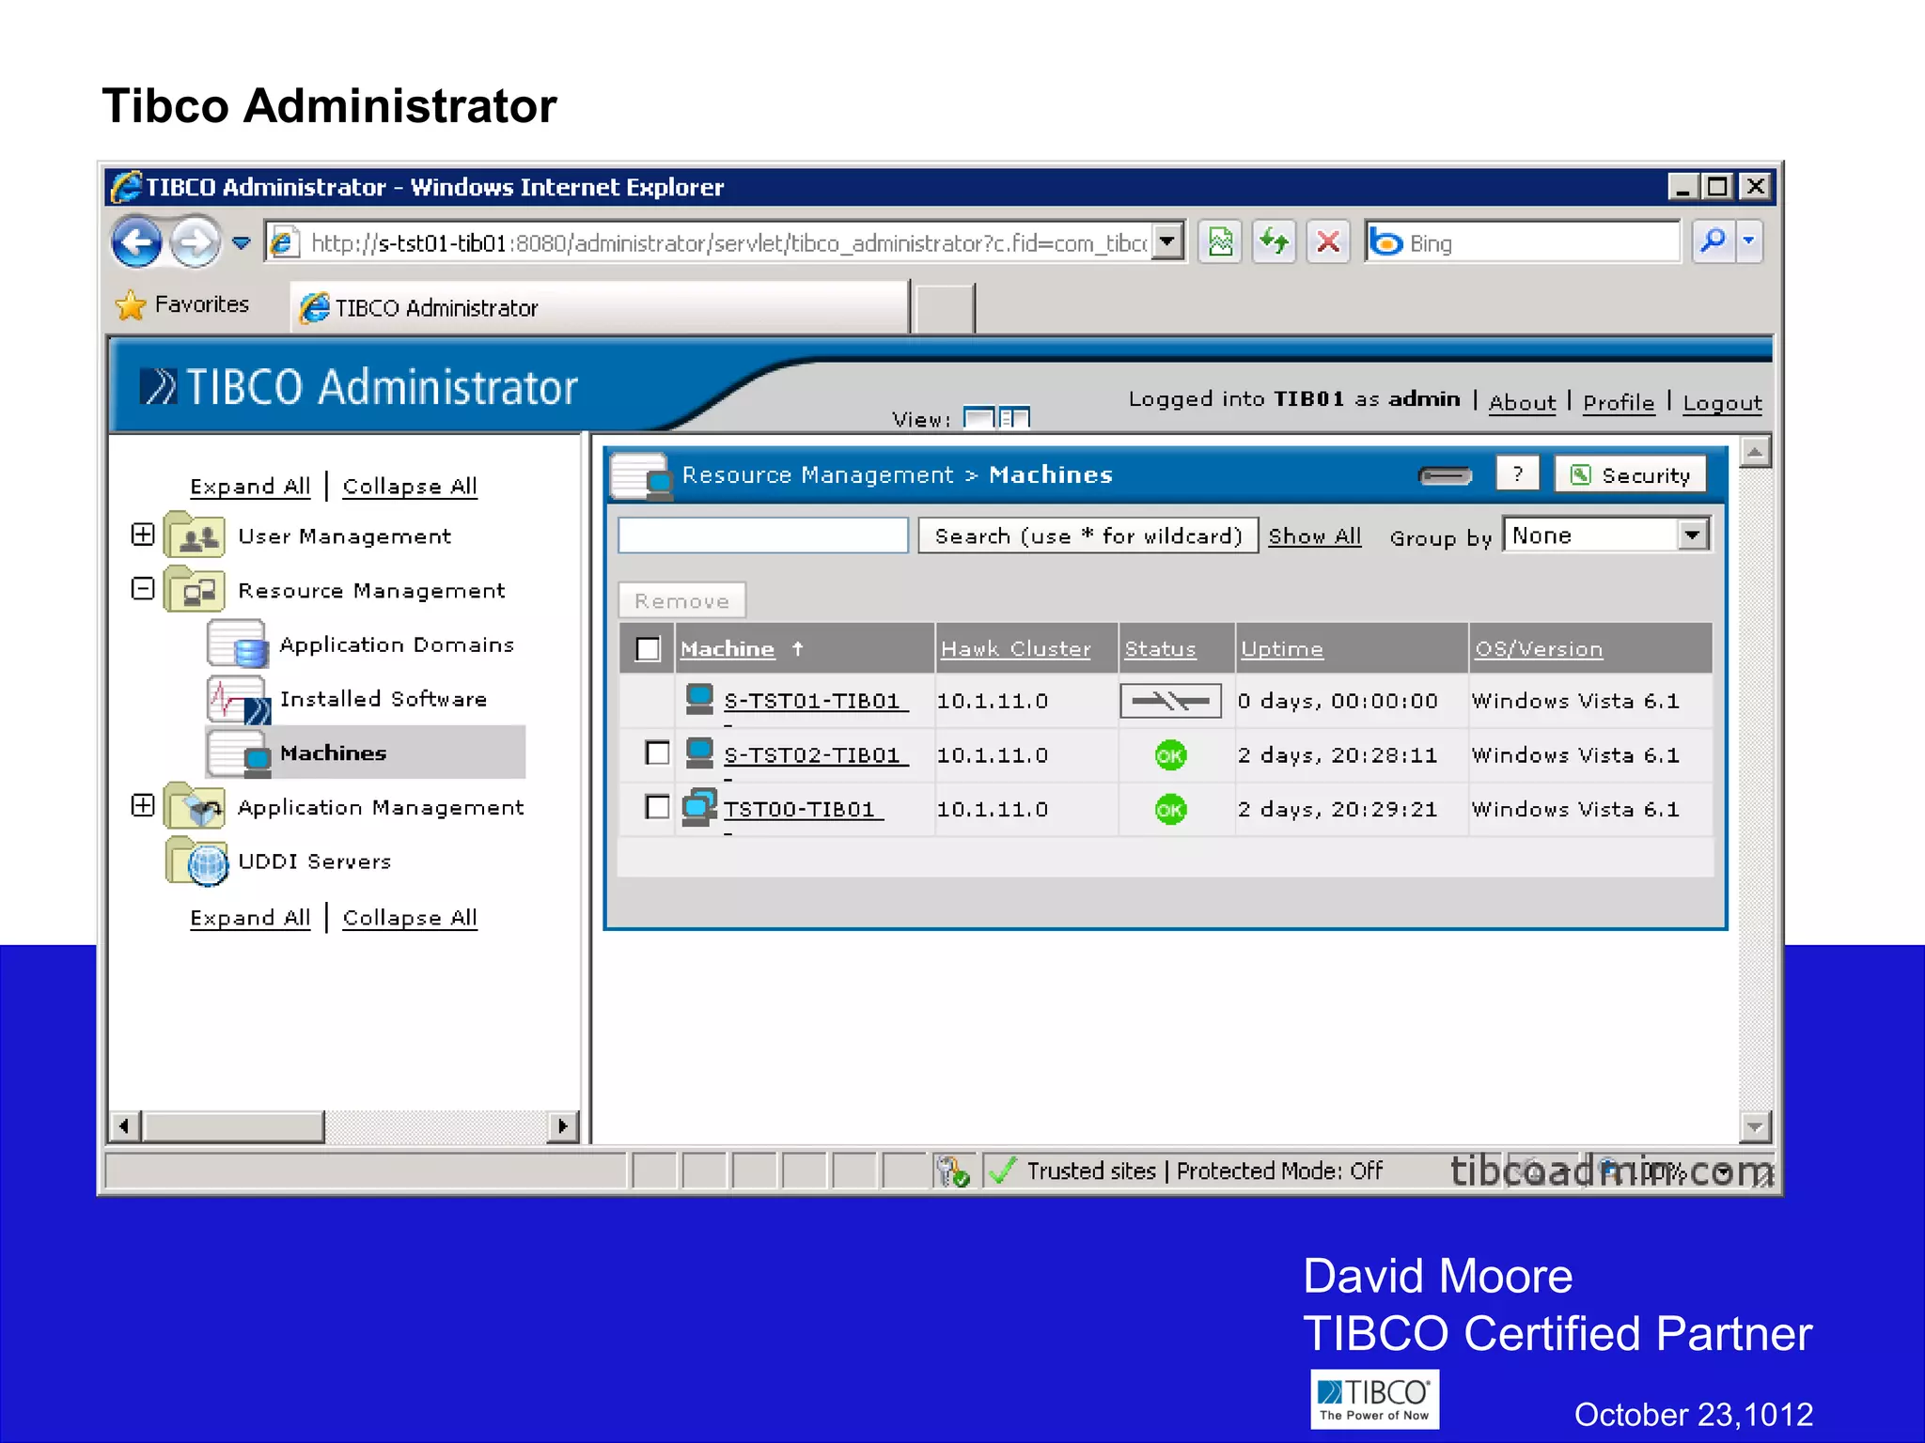Click Application Domains icon
Screen dimensions: 1925x1443
pyautogui.click(x=238, y=644)
